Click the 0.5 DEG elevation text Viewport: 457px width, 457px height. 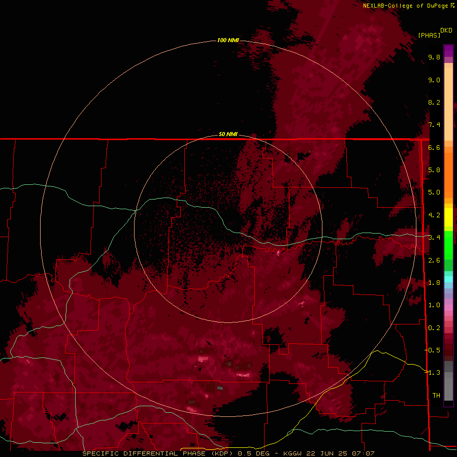[253, 453]
